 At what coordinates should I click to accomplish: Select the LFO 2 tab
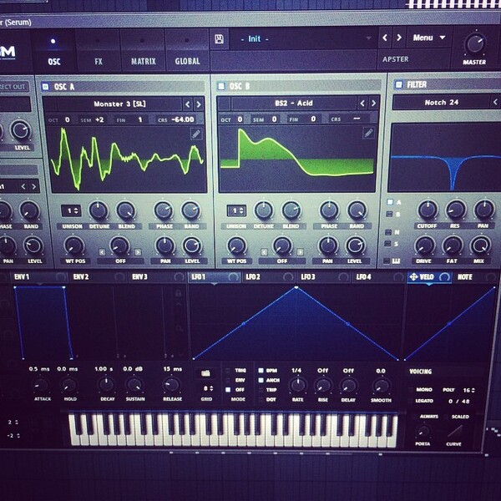[x=253, y=276]
